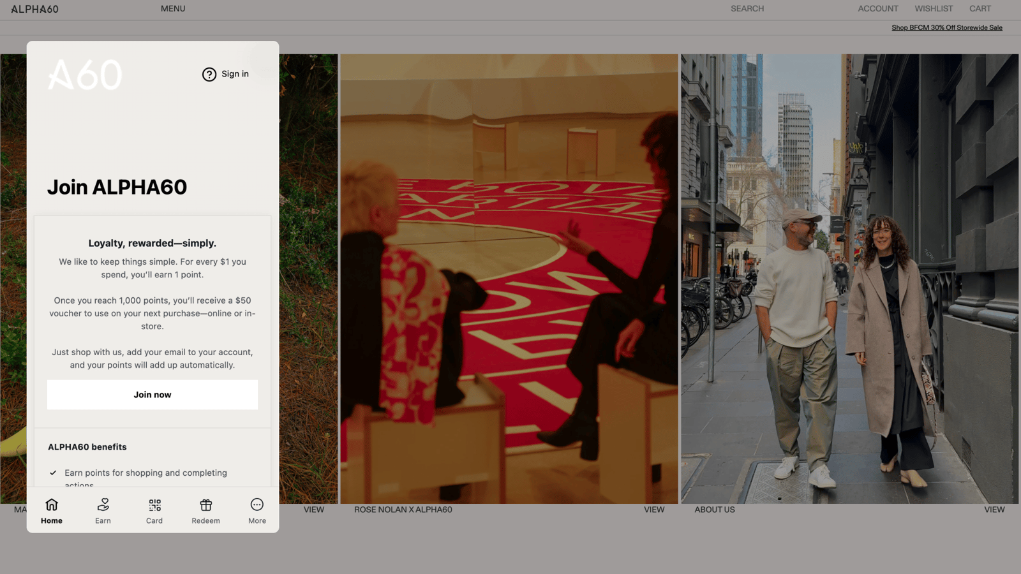Viewport: 1021px width, 574px height.
Task: Open the ALPHA60 site logo link
Action: (x=34, y=9)
